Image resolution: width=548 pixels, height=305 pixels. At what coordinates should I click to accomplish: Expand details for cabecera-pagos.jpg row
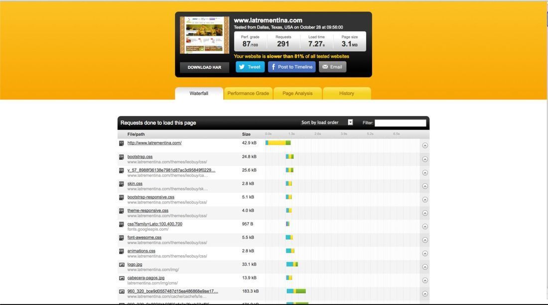point(425,280)
